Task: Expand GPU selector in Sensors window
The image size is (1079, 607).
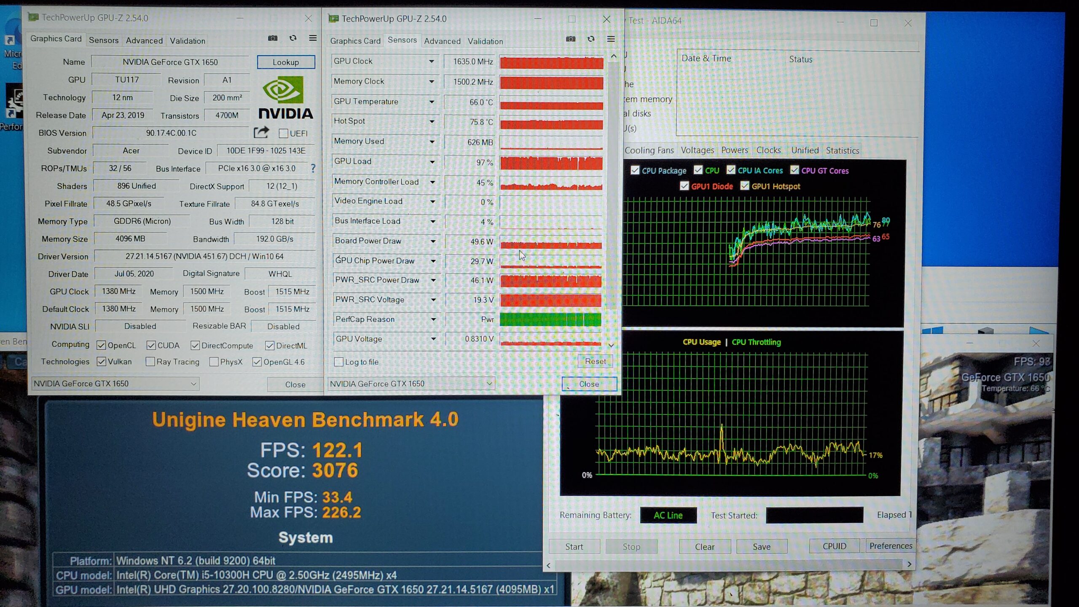Action: click(x=489, y=384)
